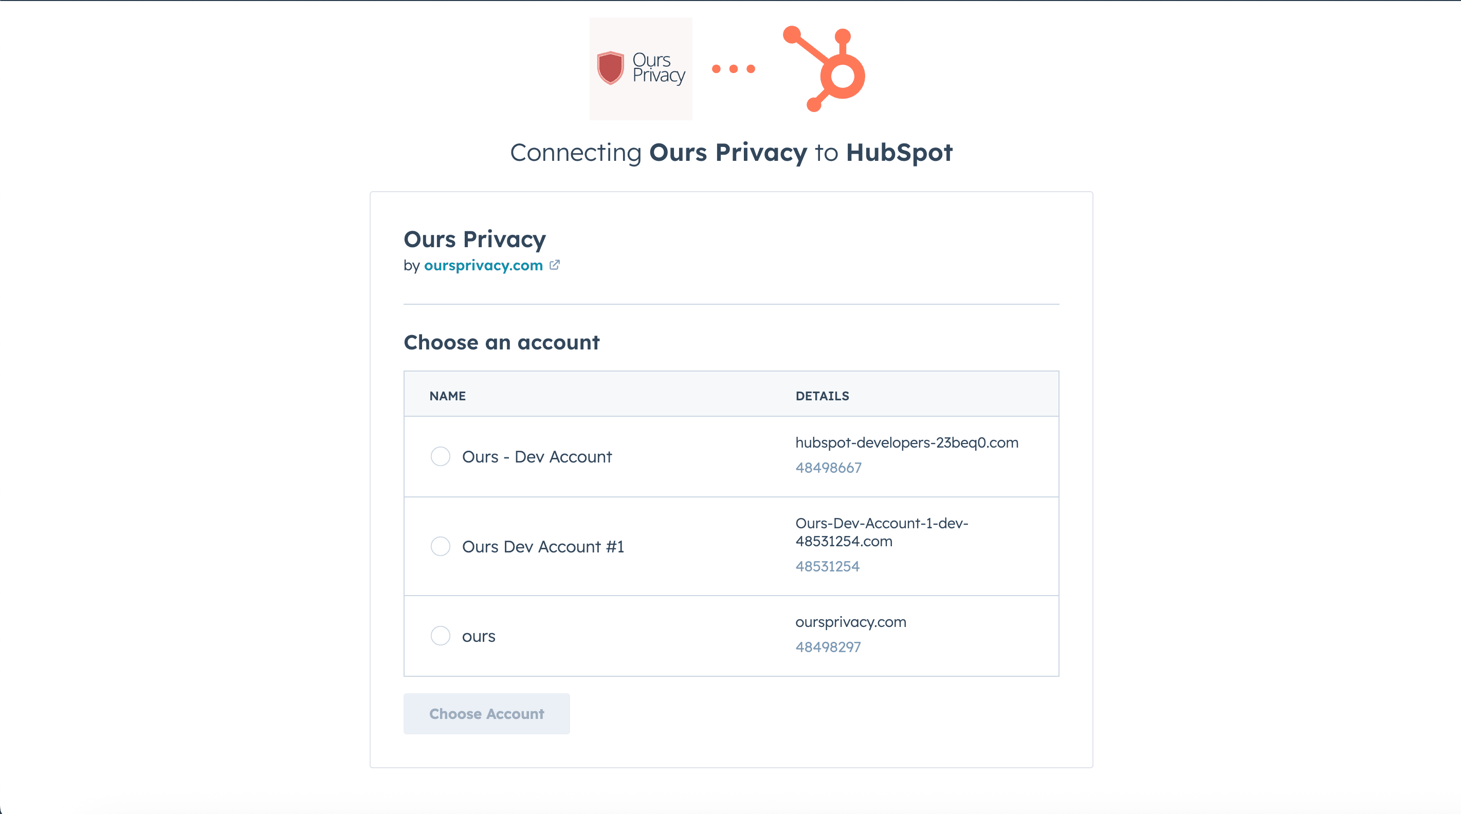This screenshot has height=814, width=1461.
Task: Click the hubspot-developers-23beq0.com domain text
Action: (906, 442)
